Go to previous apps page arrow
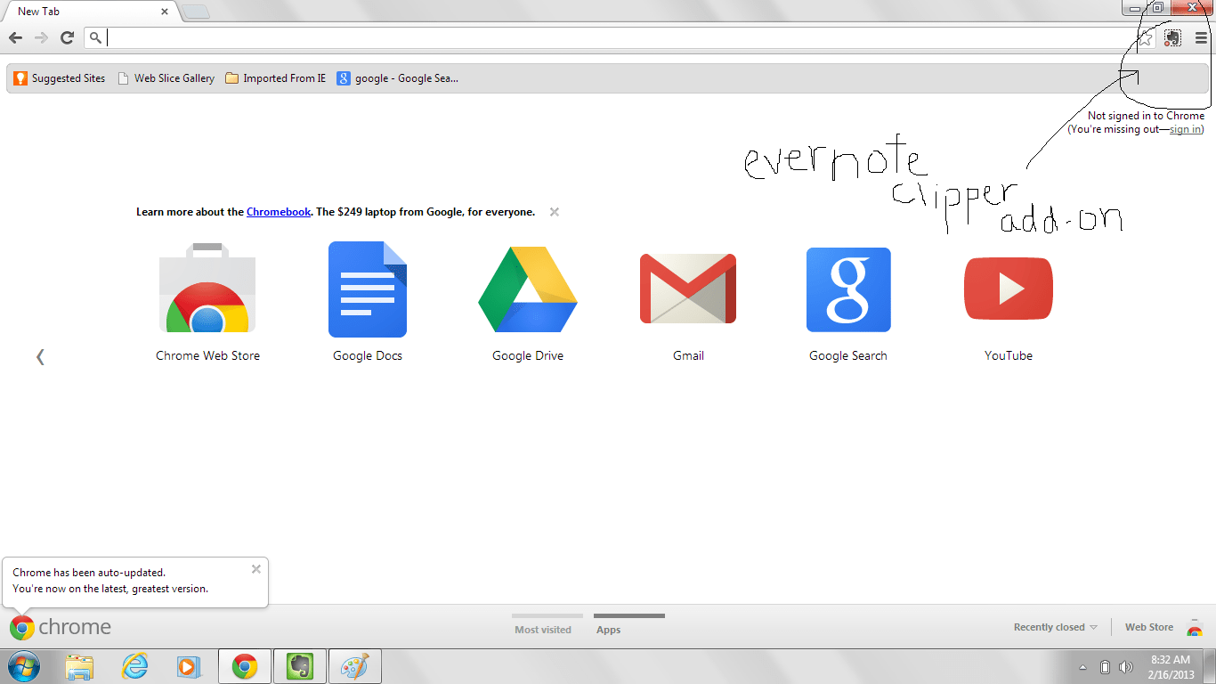This screenshot has height=684, width=1216. click(x=40, y=356)
